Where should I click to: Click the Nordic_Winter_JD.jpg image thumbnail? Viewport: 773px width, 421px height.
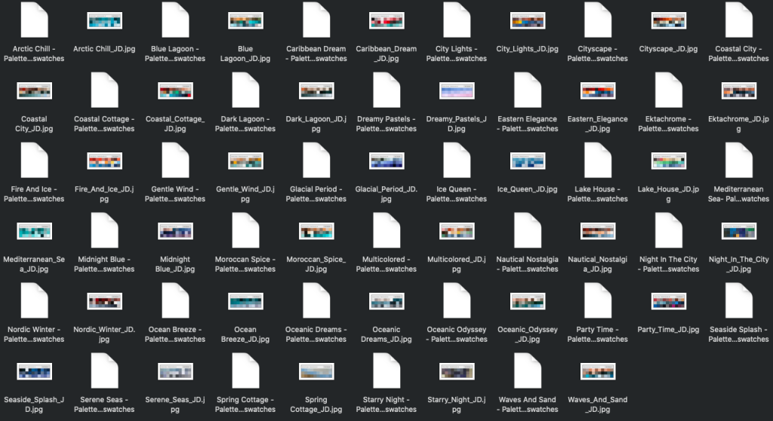coord(104,302)
